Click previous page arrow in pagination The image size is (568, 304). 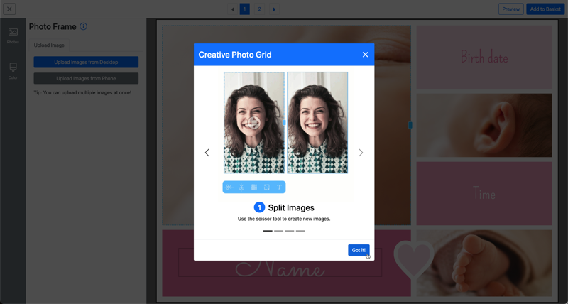point(232,9)
